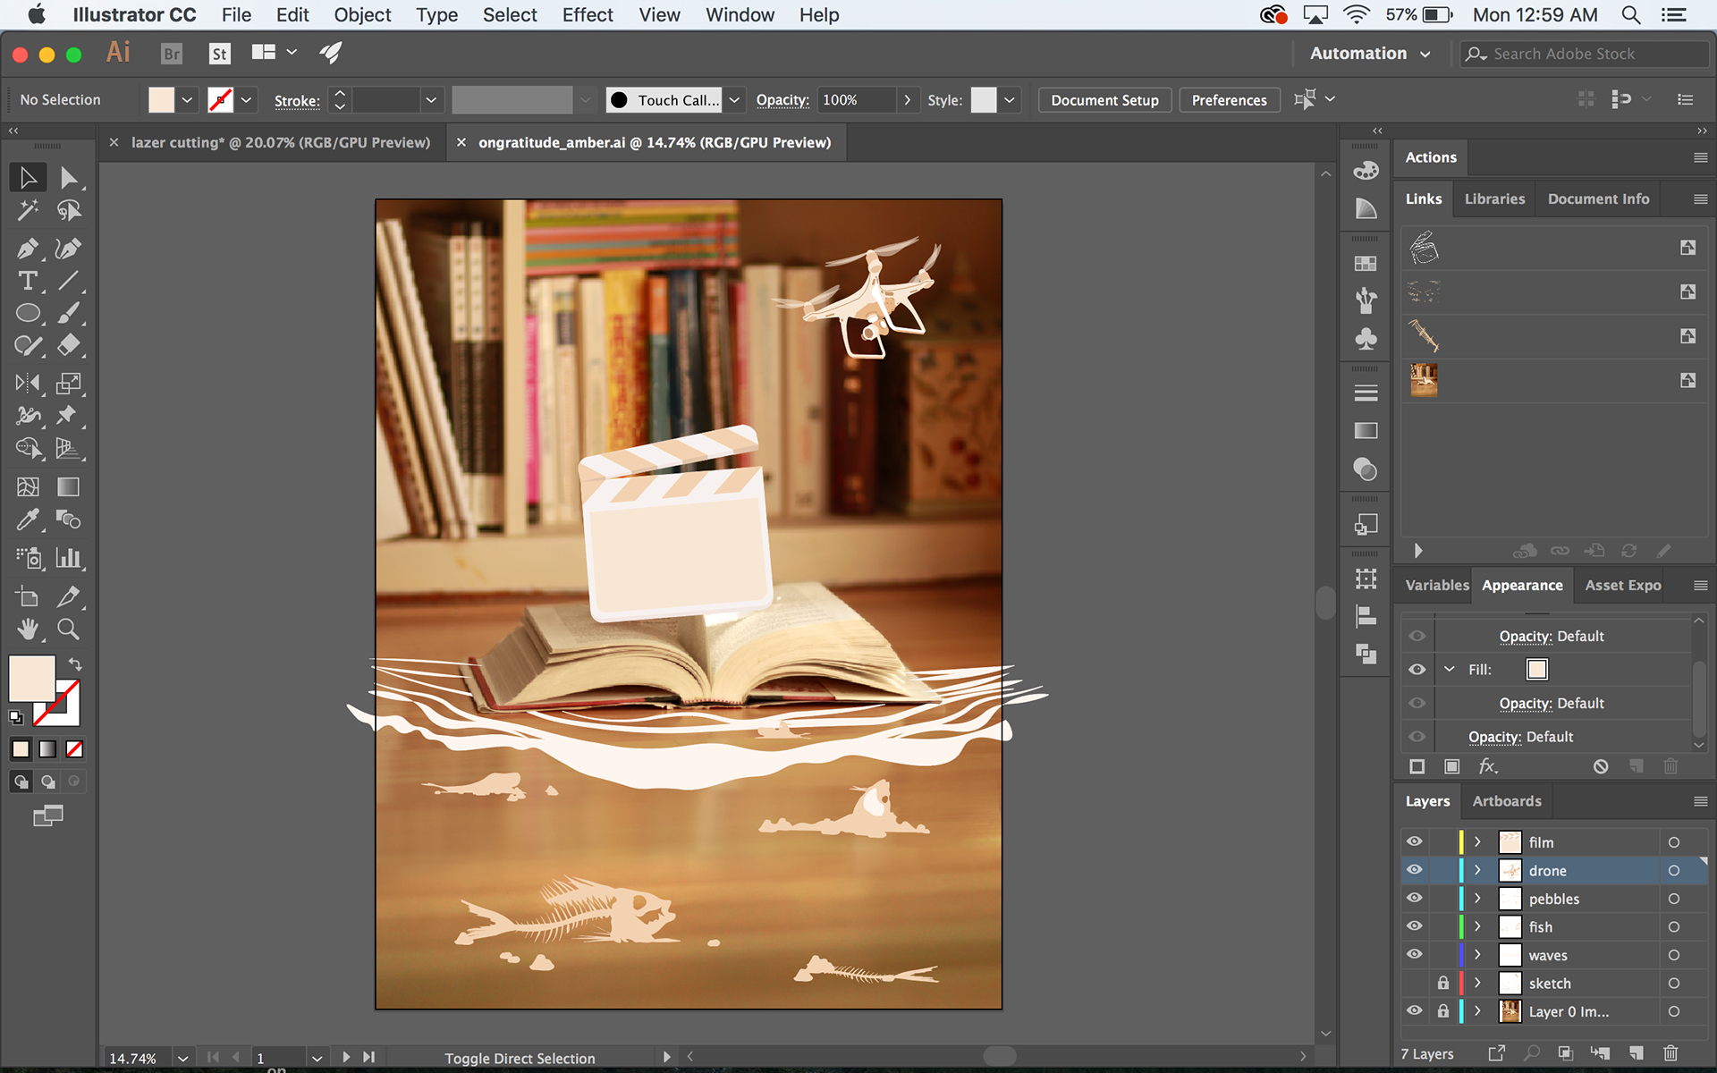Choose the Magic Wand tool
The height and width of the screenshot is (1073, 1717).
[27, 210]
